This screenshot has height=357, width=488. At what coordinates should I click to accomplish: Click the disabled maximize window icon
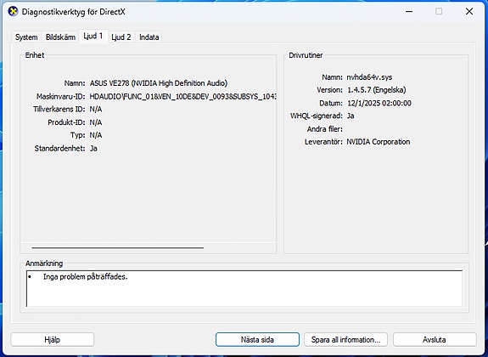439,12
